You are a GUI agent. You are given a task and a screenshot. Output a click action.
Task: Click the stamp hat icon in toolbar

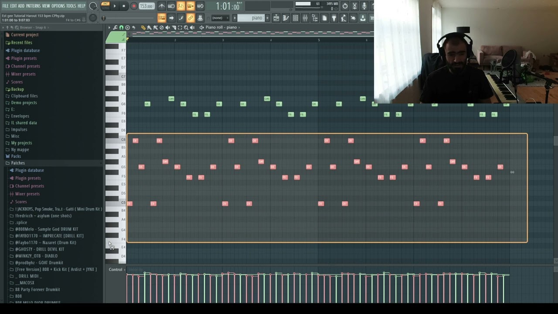tap(200, 18)
